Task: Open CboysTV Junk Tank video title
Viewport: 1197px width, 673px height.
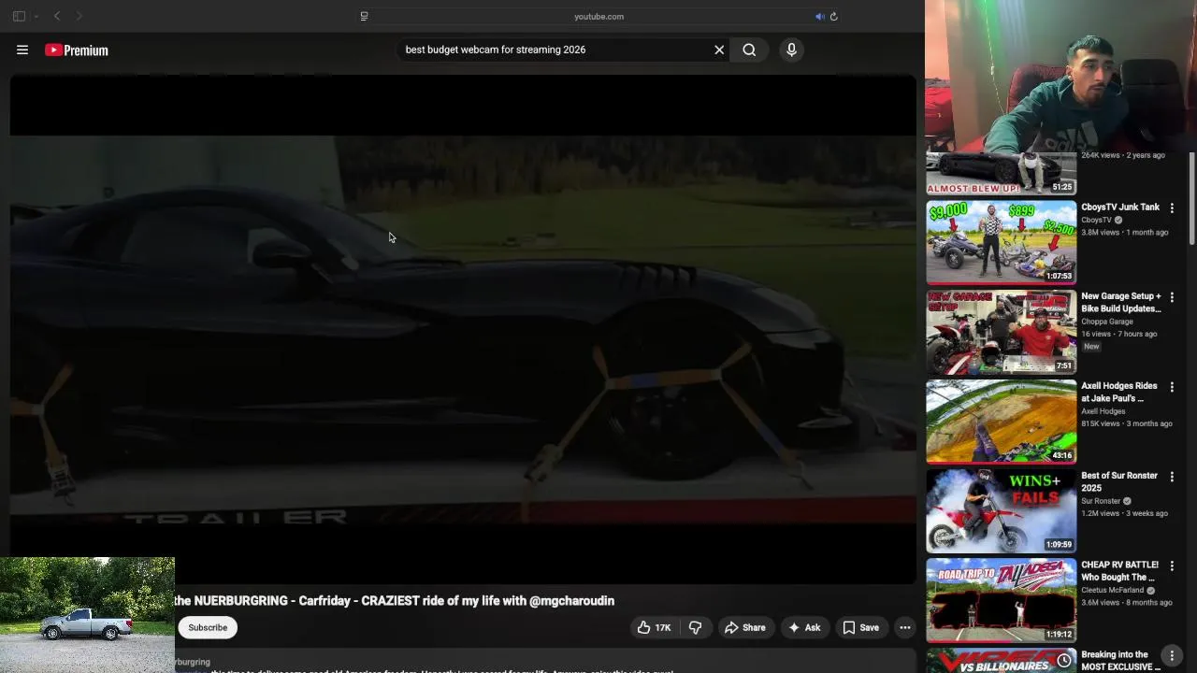Action: (1120, 207)
